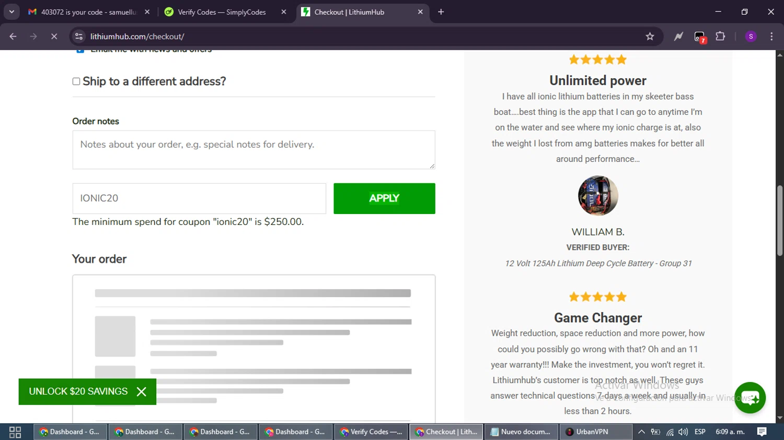Image resolution: width=784 pixels, height=440 pixels.
Task: Dismiss the Unlock $20 Savings banner with its X
Action: click(x=141, y=391)
